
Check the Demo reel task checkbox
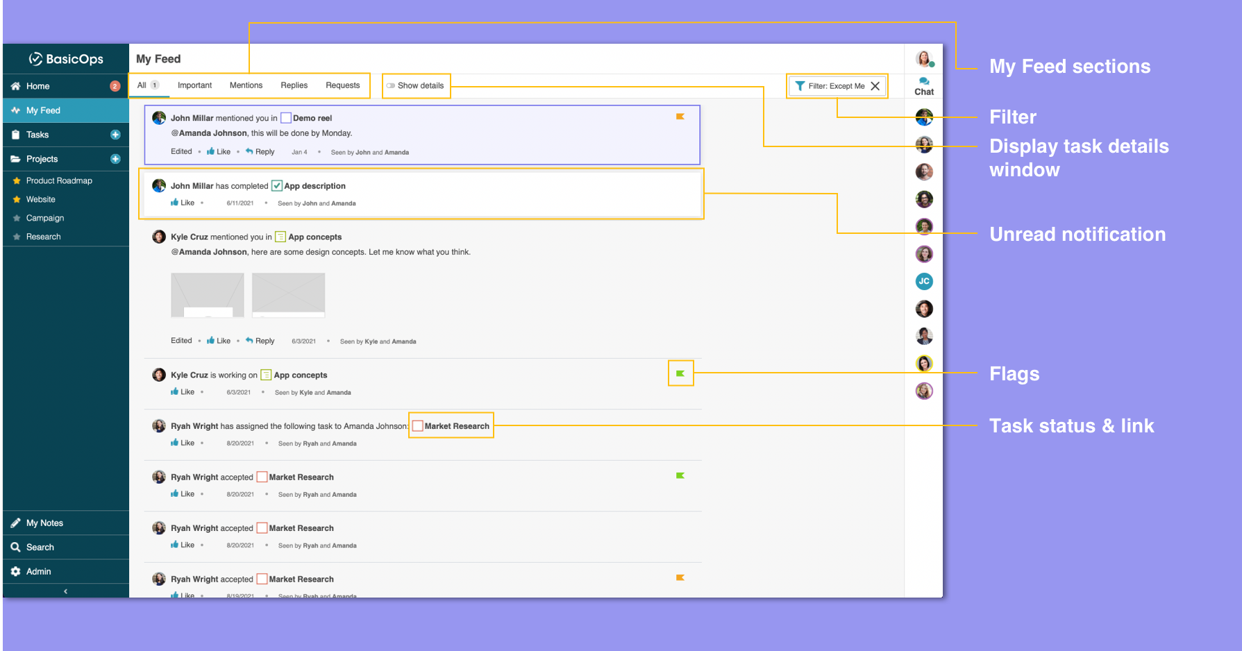tap(285, 118)
